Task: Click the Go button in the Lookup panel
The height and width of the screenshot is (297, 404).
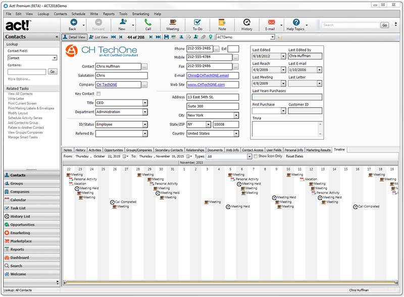Action: point(53,72)
